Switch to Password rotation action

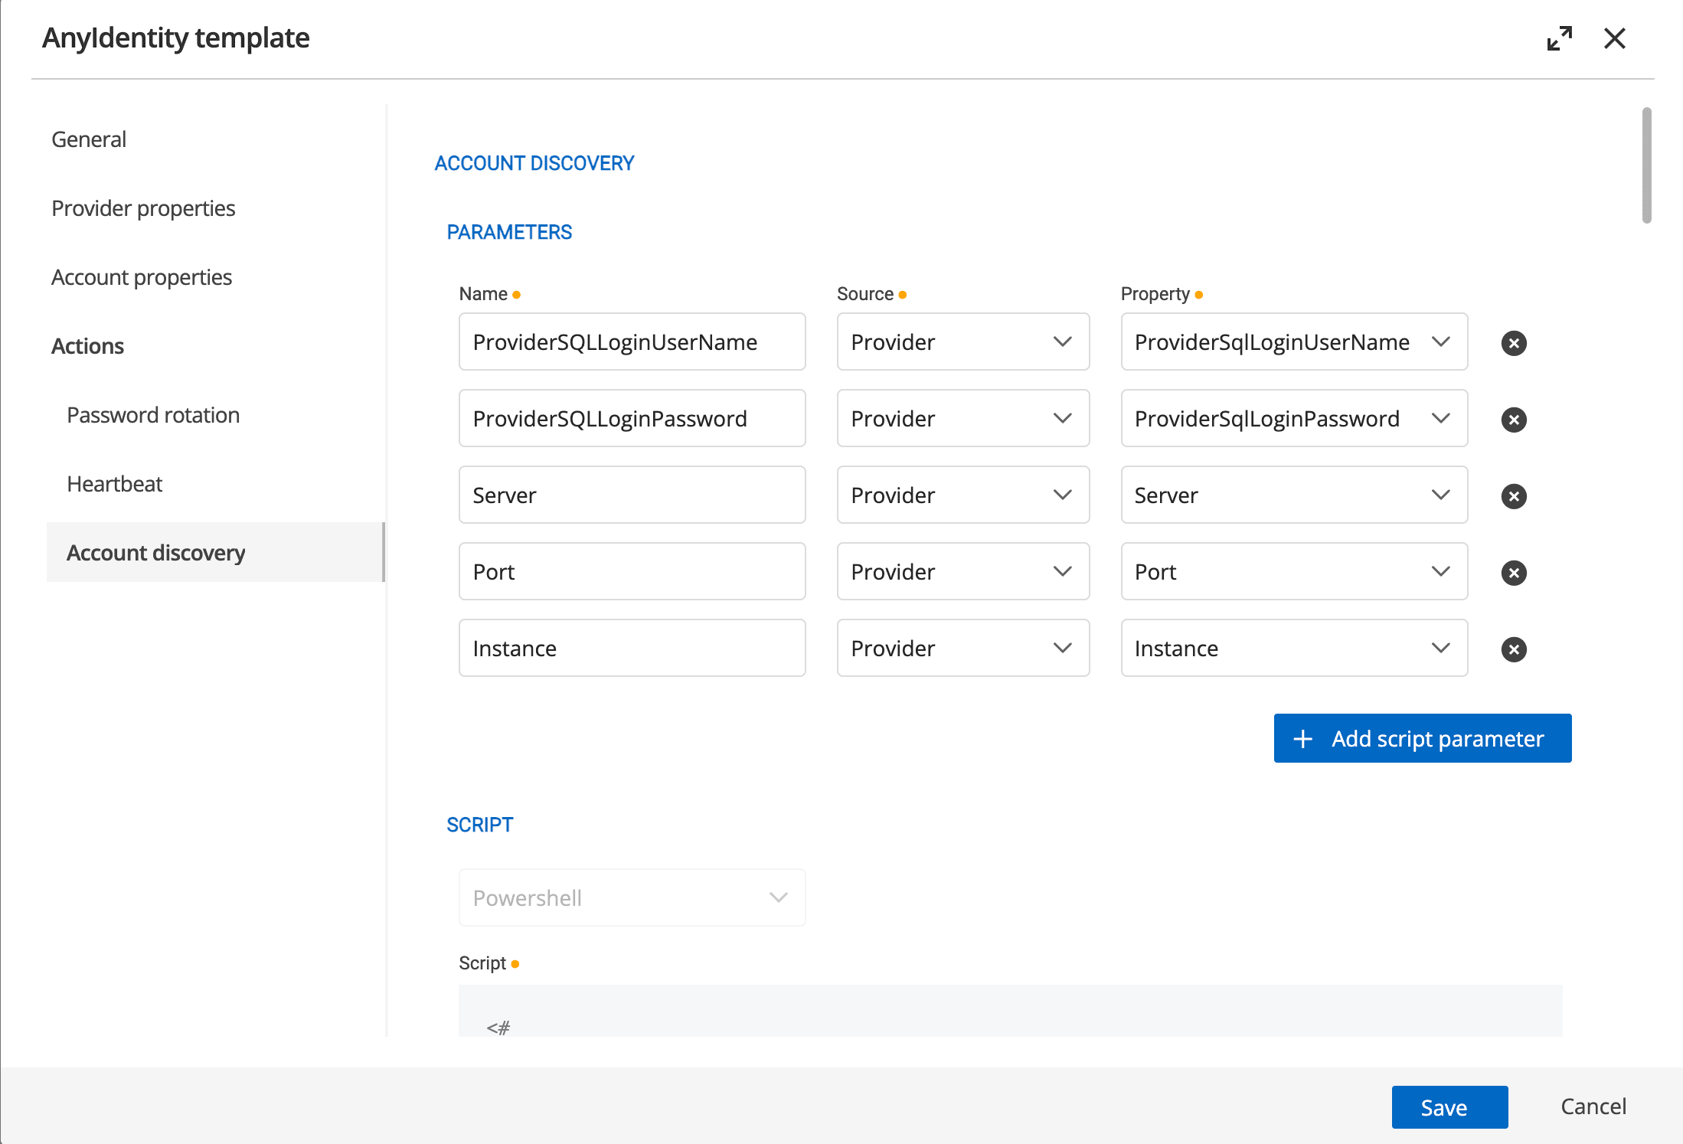coord(153,415)
